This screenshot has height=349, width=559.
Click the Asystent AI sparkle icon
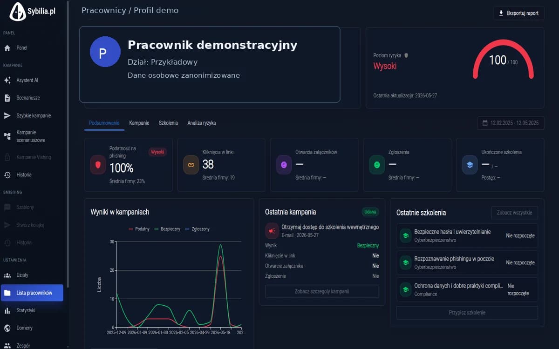coord(7,81)
